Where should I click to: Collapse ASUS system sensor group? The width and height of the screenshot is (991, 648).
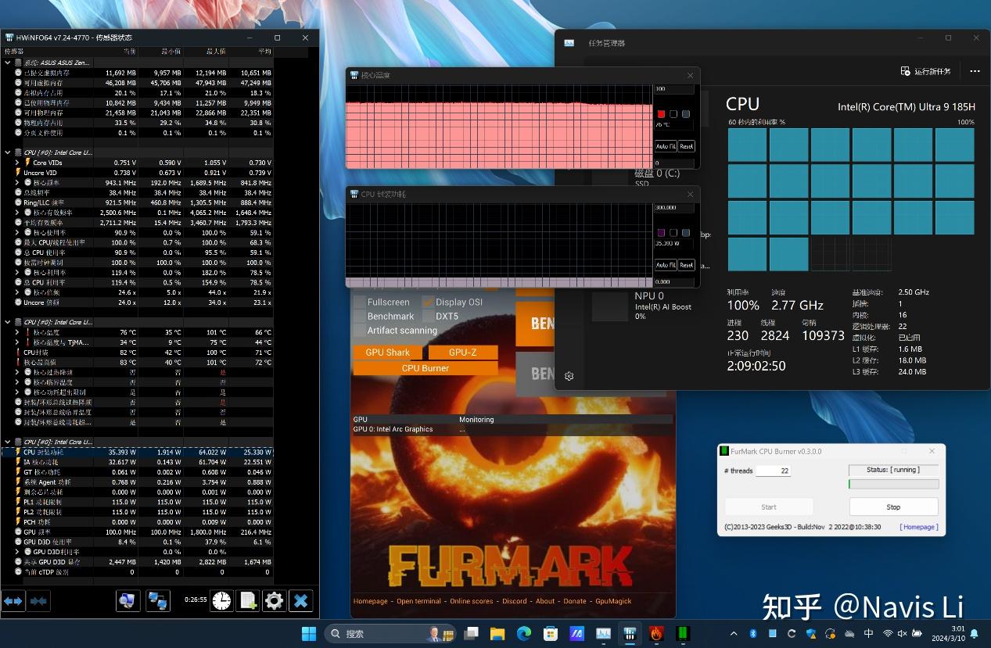8,63
